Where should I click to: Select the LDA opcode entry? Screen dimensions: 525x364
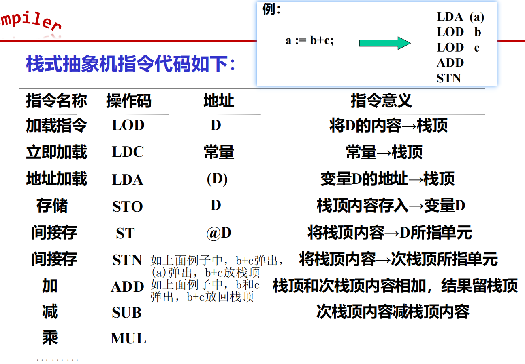click(127, 179)
